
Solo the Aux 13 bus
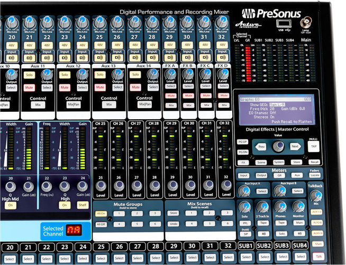point(100,75)
